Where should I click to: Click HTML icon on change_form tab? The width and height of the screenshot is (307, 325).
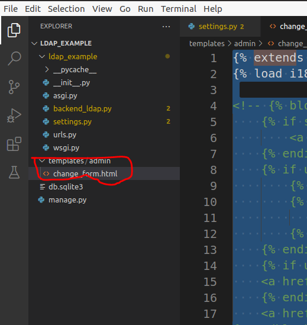273,27
